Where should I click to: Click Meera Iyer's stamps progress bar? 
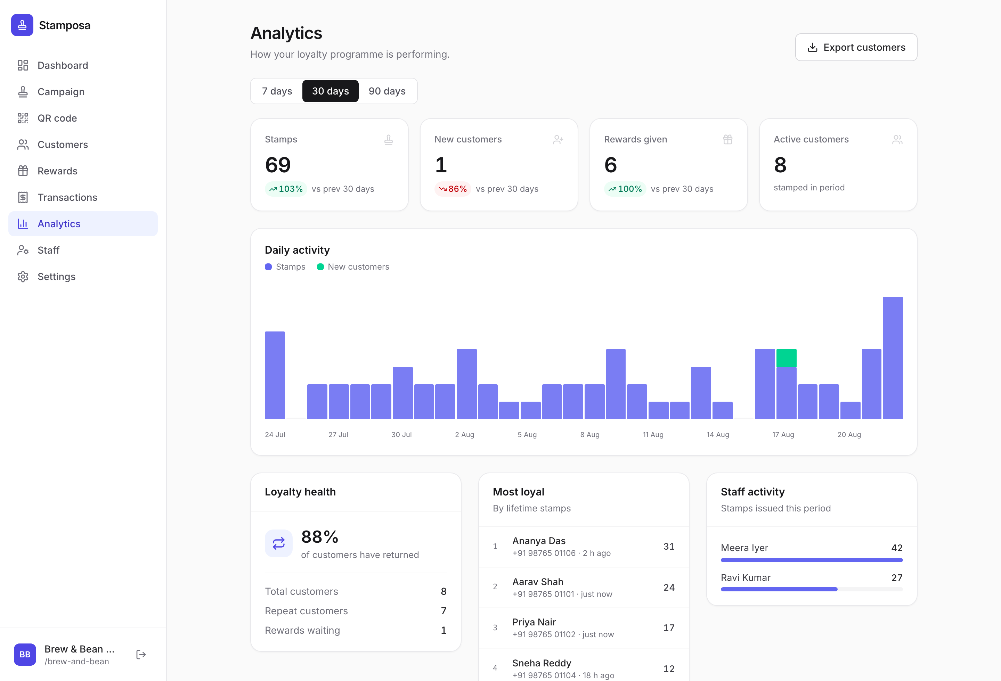click(x=812, y=560)
